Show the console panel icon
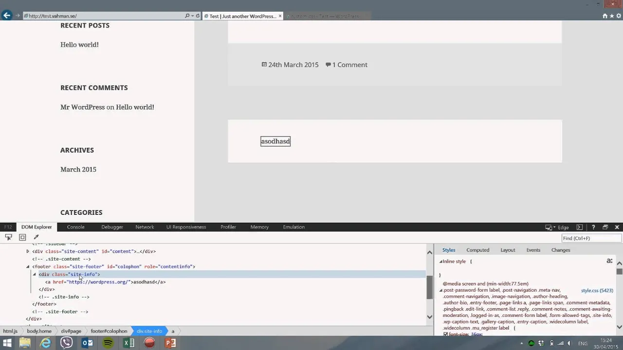This screenshot has width=623, height=350. point(579,227)
